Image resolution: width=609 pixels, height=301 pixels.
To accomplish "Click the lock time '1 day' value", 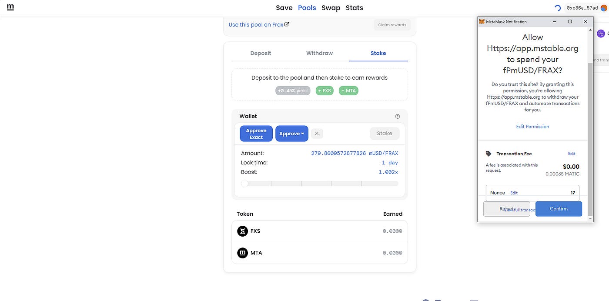I will coord(390,163).
